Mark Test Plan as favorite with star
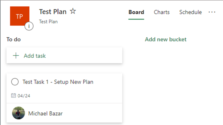Viewport: 223px width, 125px height. (x=73, y=11)
